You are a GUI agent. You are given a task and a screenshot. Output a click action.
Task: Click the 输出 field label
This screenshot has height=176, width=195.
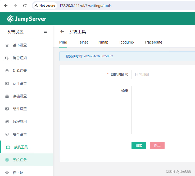pyautogui.click(x=125, y=91)
